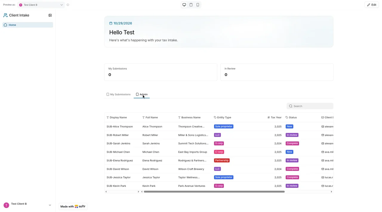Switch to desktop preview icon

pos(184,5)
